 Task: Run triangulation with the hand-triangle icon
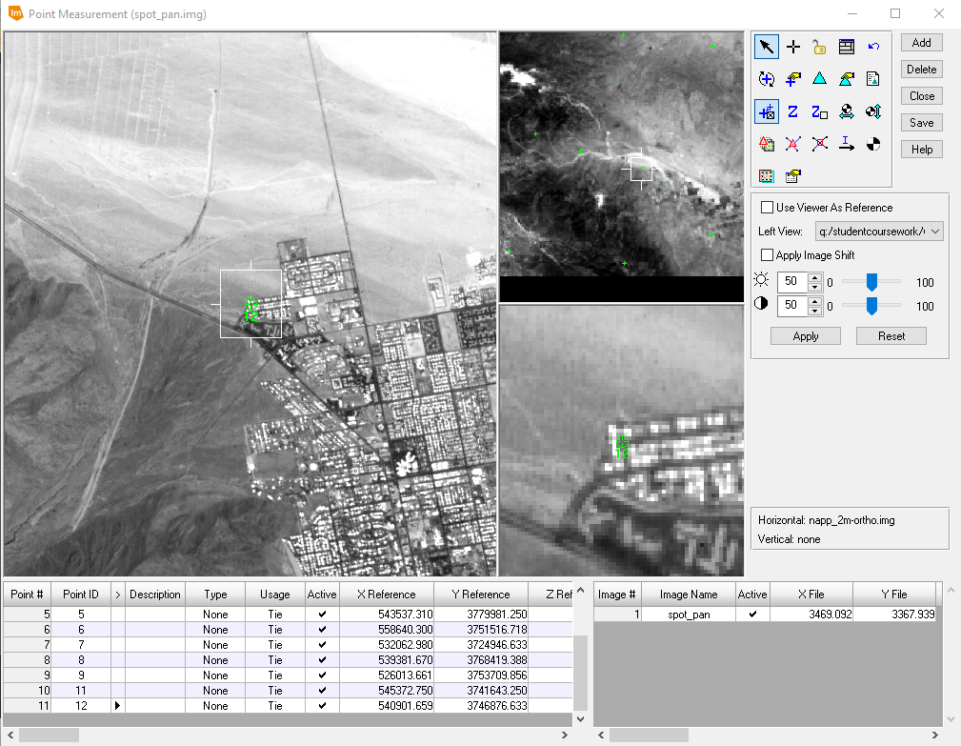pyautogui.click(x=846, y=79)
